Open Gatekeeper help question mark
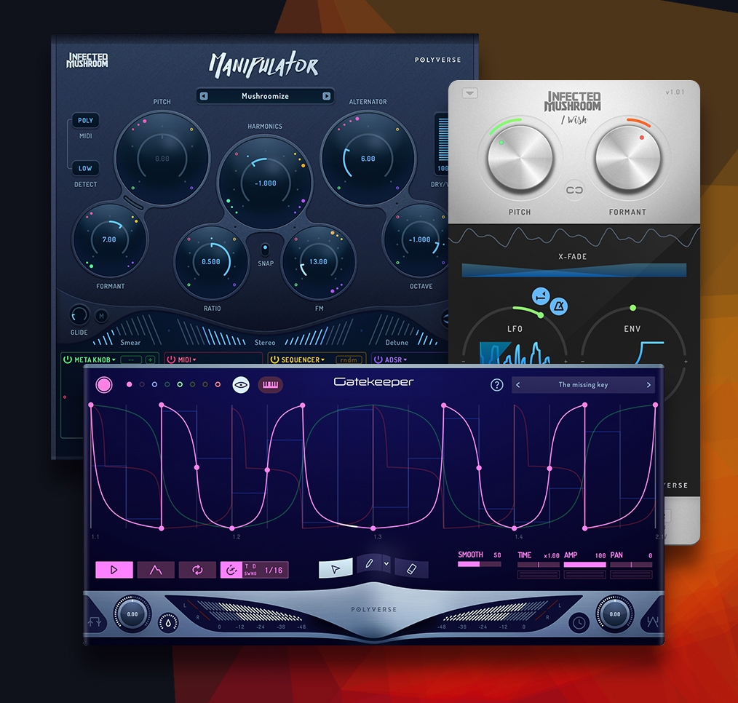738x703 pixels. 496,385
